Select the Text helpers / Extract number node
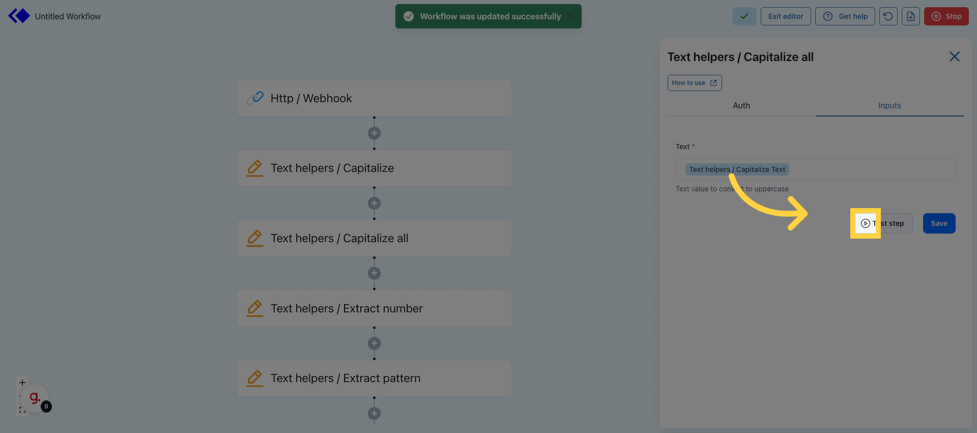The height and width of the screenshot is (433, 977). (x=374, y=308)
